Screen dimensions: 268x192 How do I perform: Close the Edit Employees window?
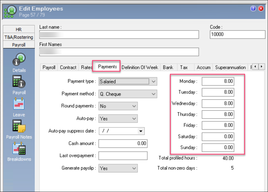[x=261, y=8]
